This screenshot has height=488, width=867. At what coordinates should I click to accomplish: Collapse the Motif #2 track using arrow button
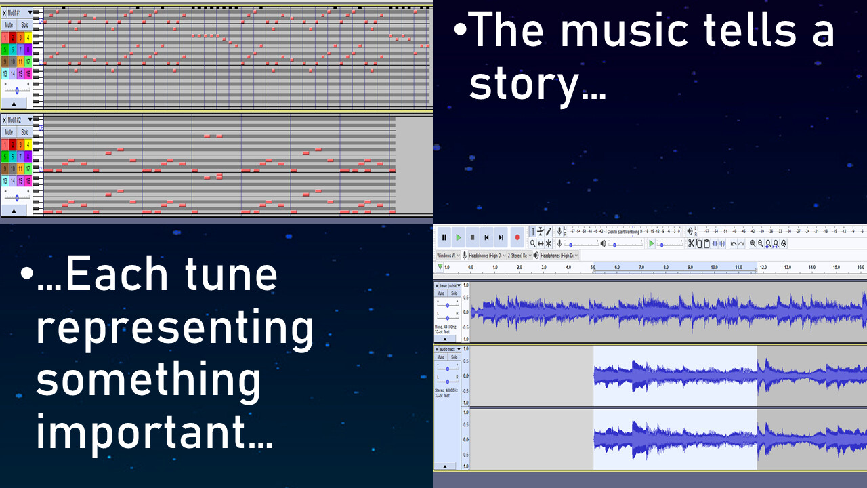click(x=15, y=210)
